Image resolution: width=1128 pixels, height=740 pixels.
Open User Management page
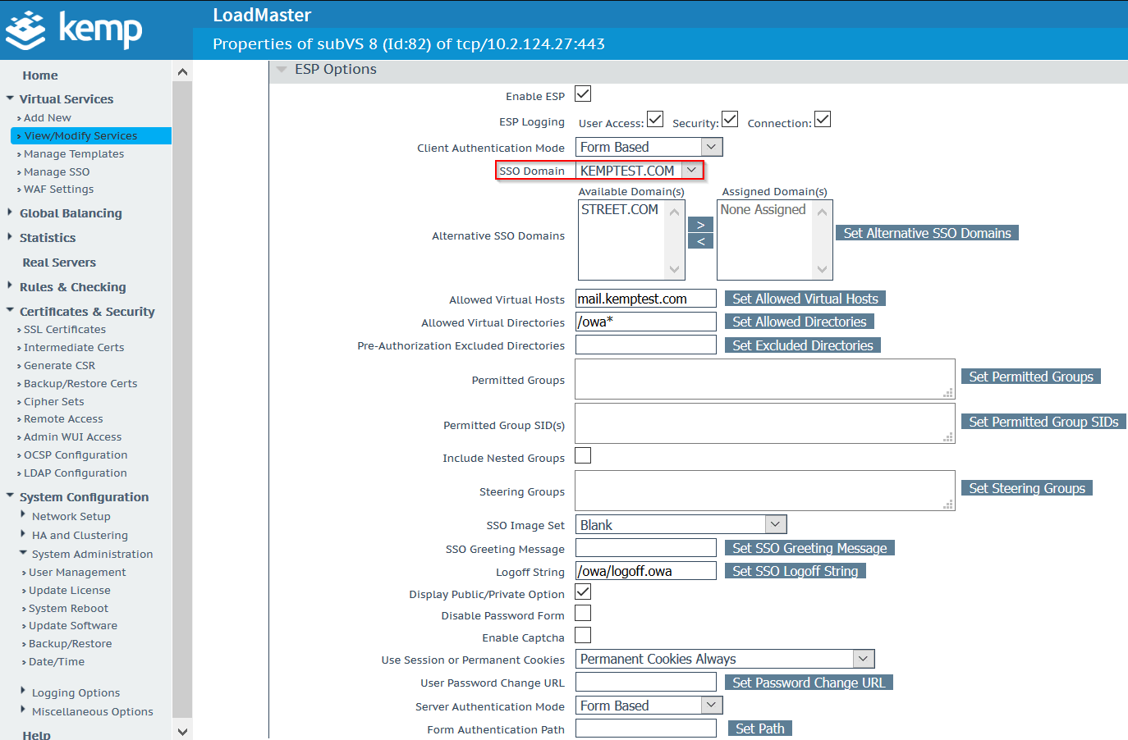point(77,573)
